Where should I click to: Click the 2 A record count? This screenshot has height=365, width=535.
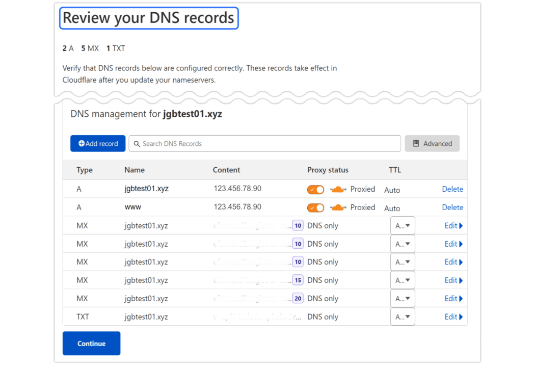pyautogui.click(x=68, y=48)
